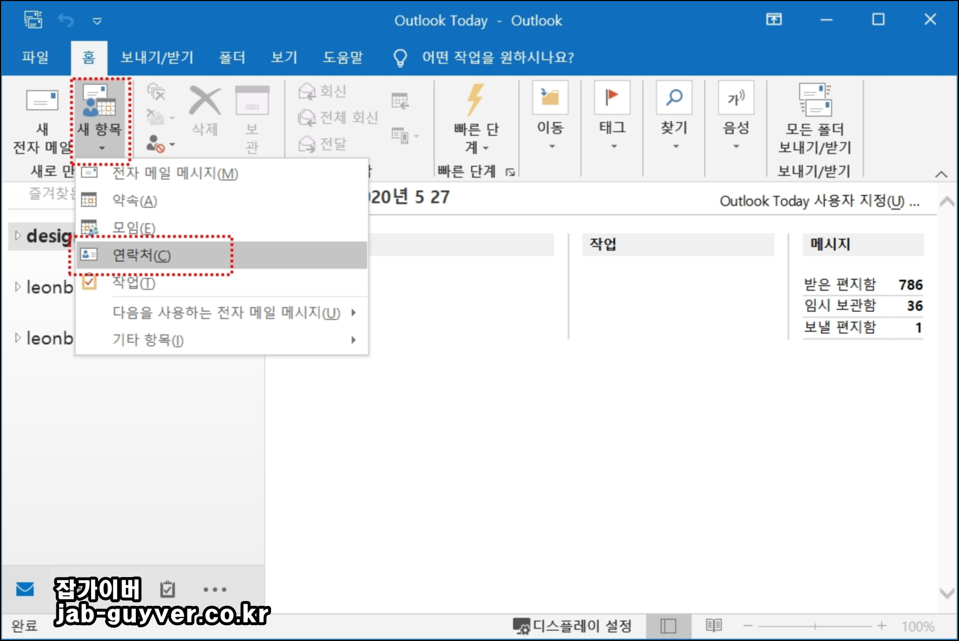This screenshot has width=959, height=641.
Task: Click the meeting reply icon
Action: (x=400, y=101)
